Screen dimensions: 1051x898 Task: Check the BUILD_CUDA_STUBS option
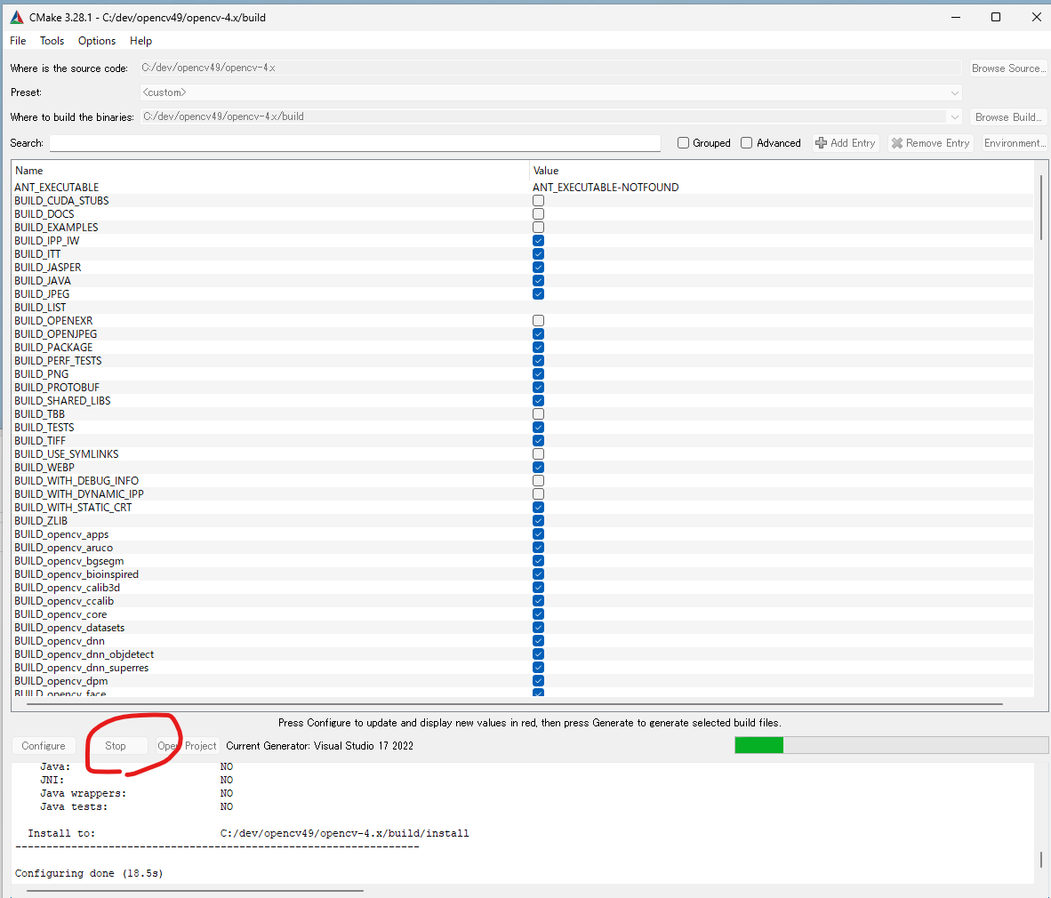[538, 200]
